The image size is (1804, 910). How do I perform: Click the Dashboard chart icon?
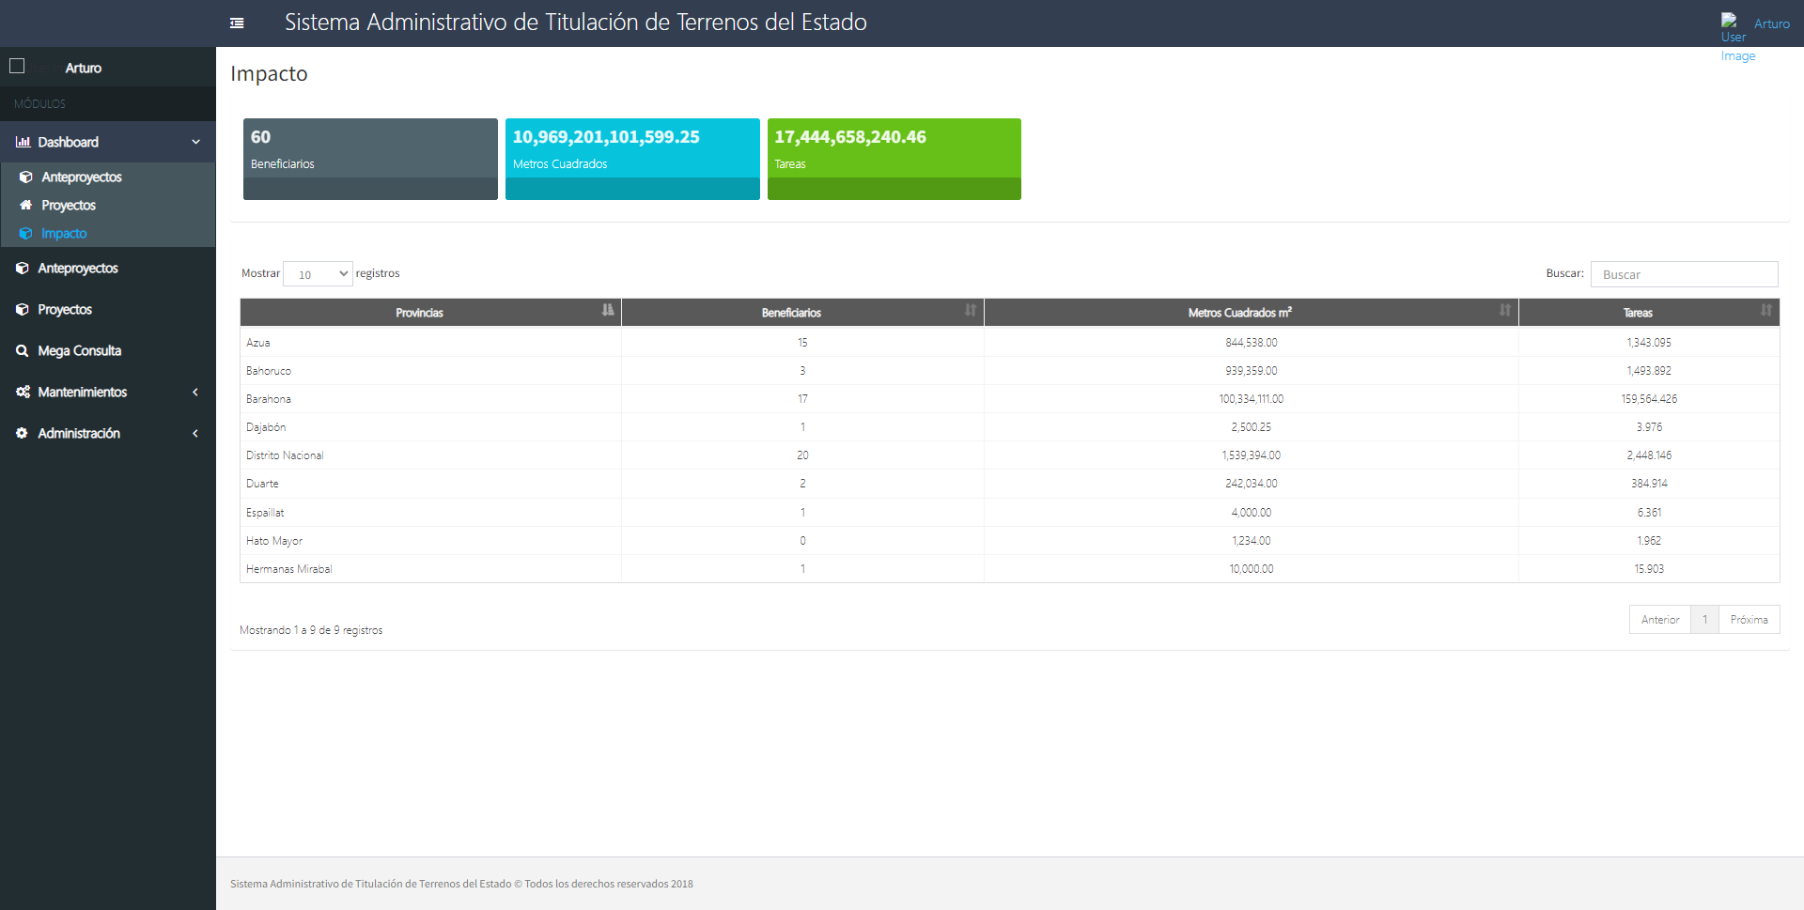click(23, 142)
